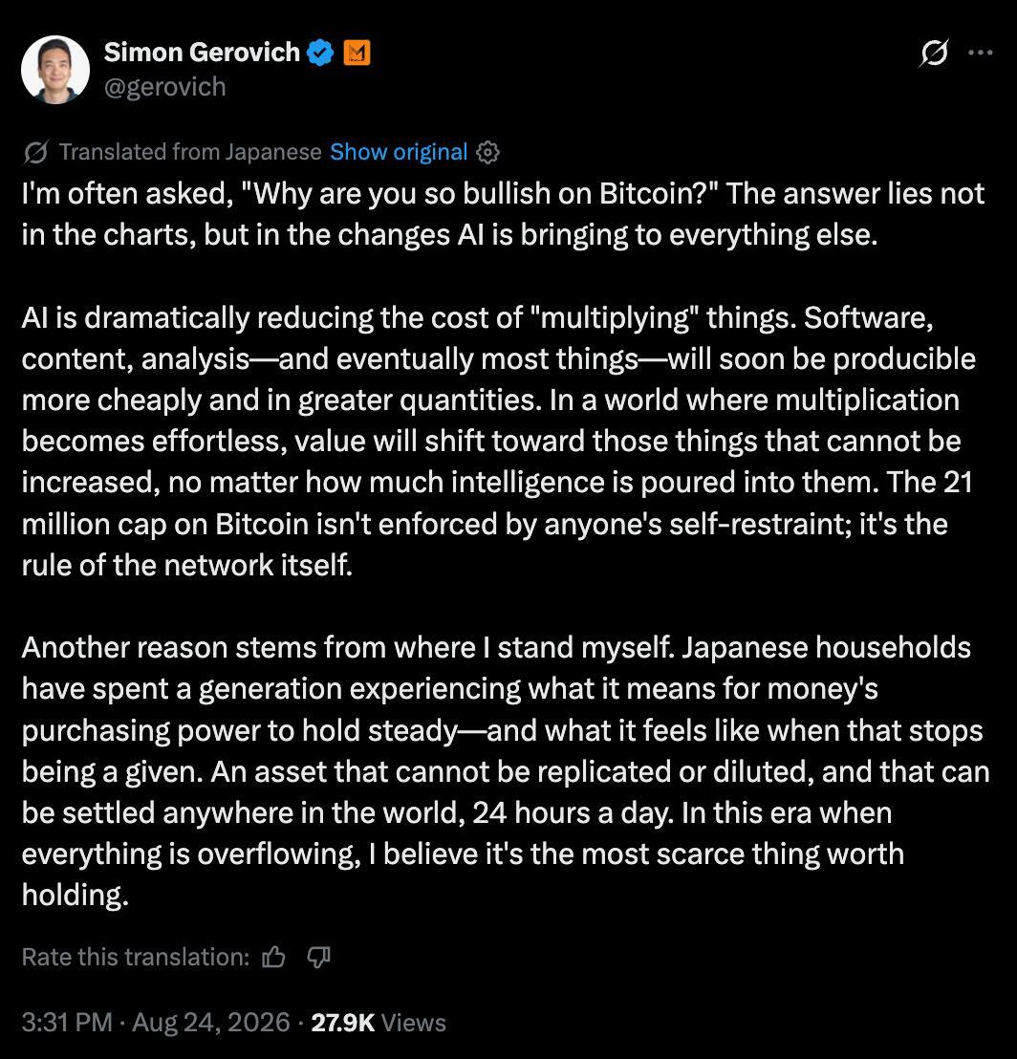Click the Rate this translation label
This screenshot has height=1059, width=1017.
(x=136, y=957)
